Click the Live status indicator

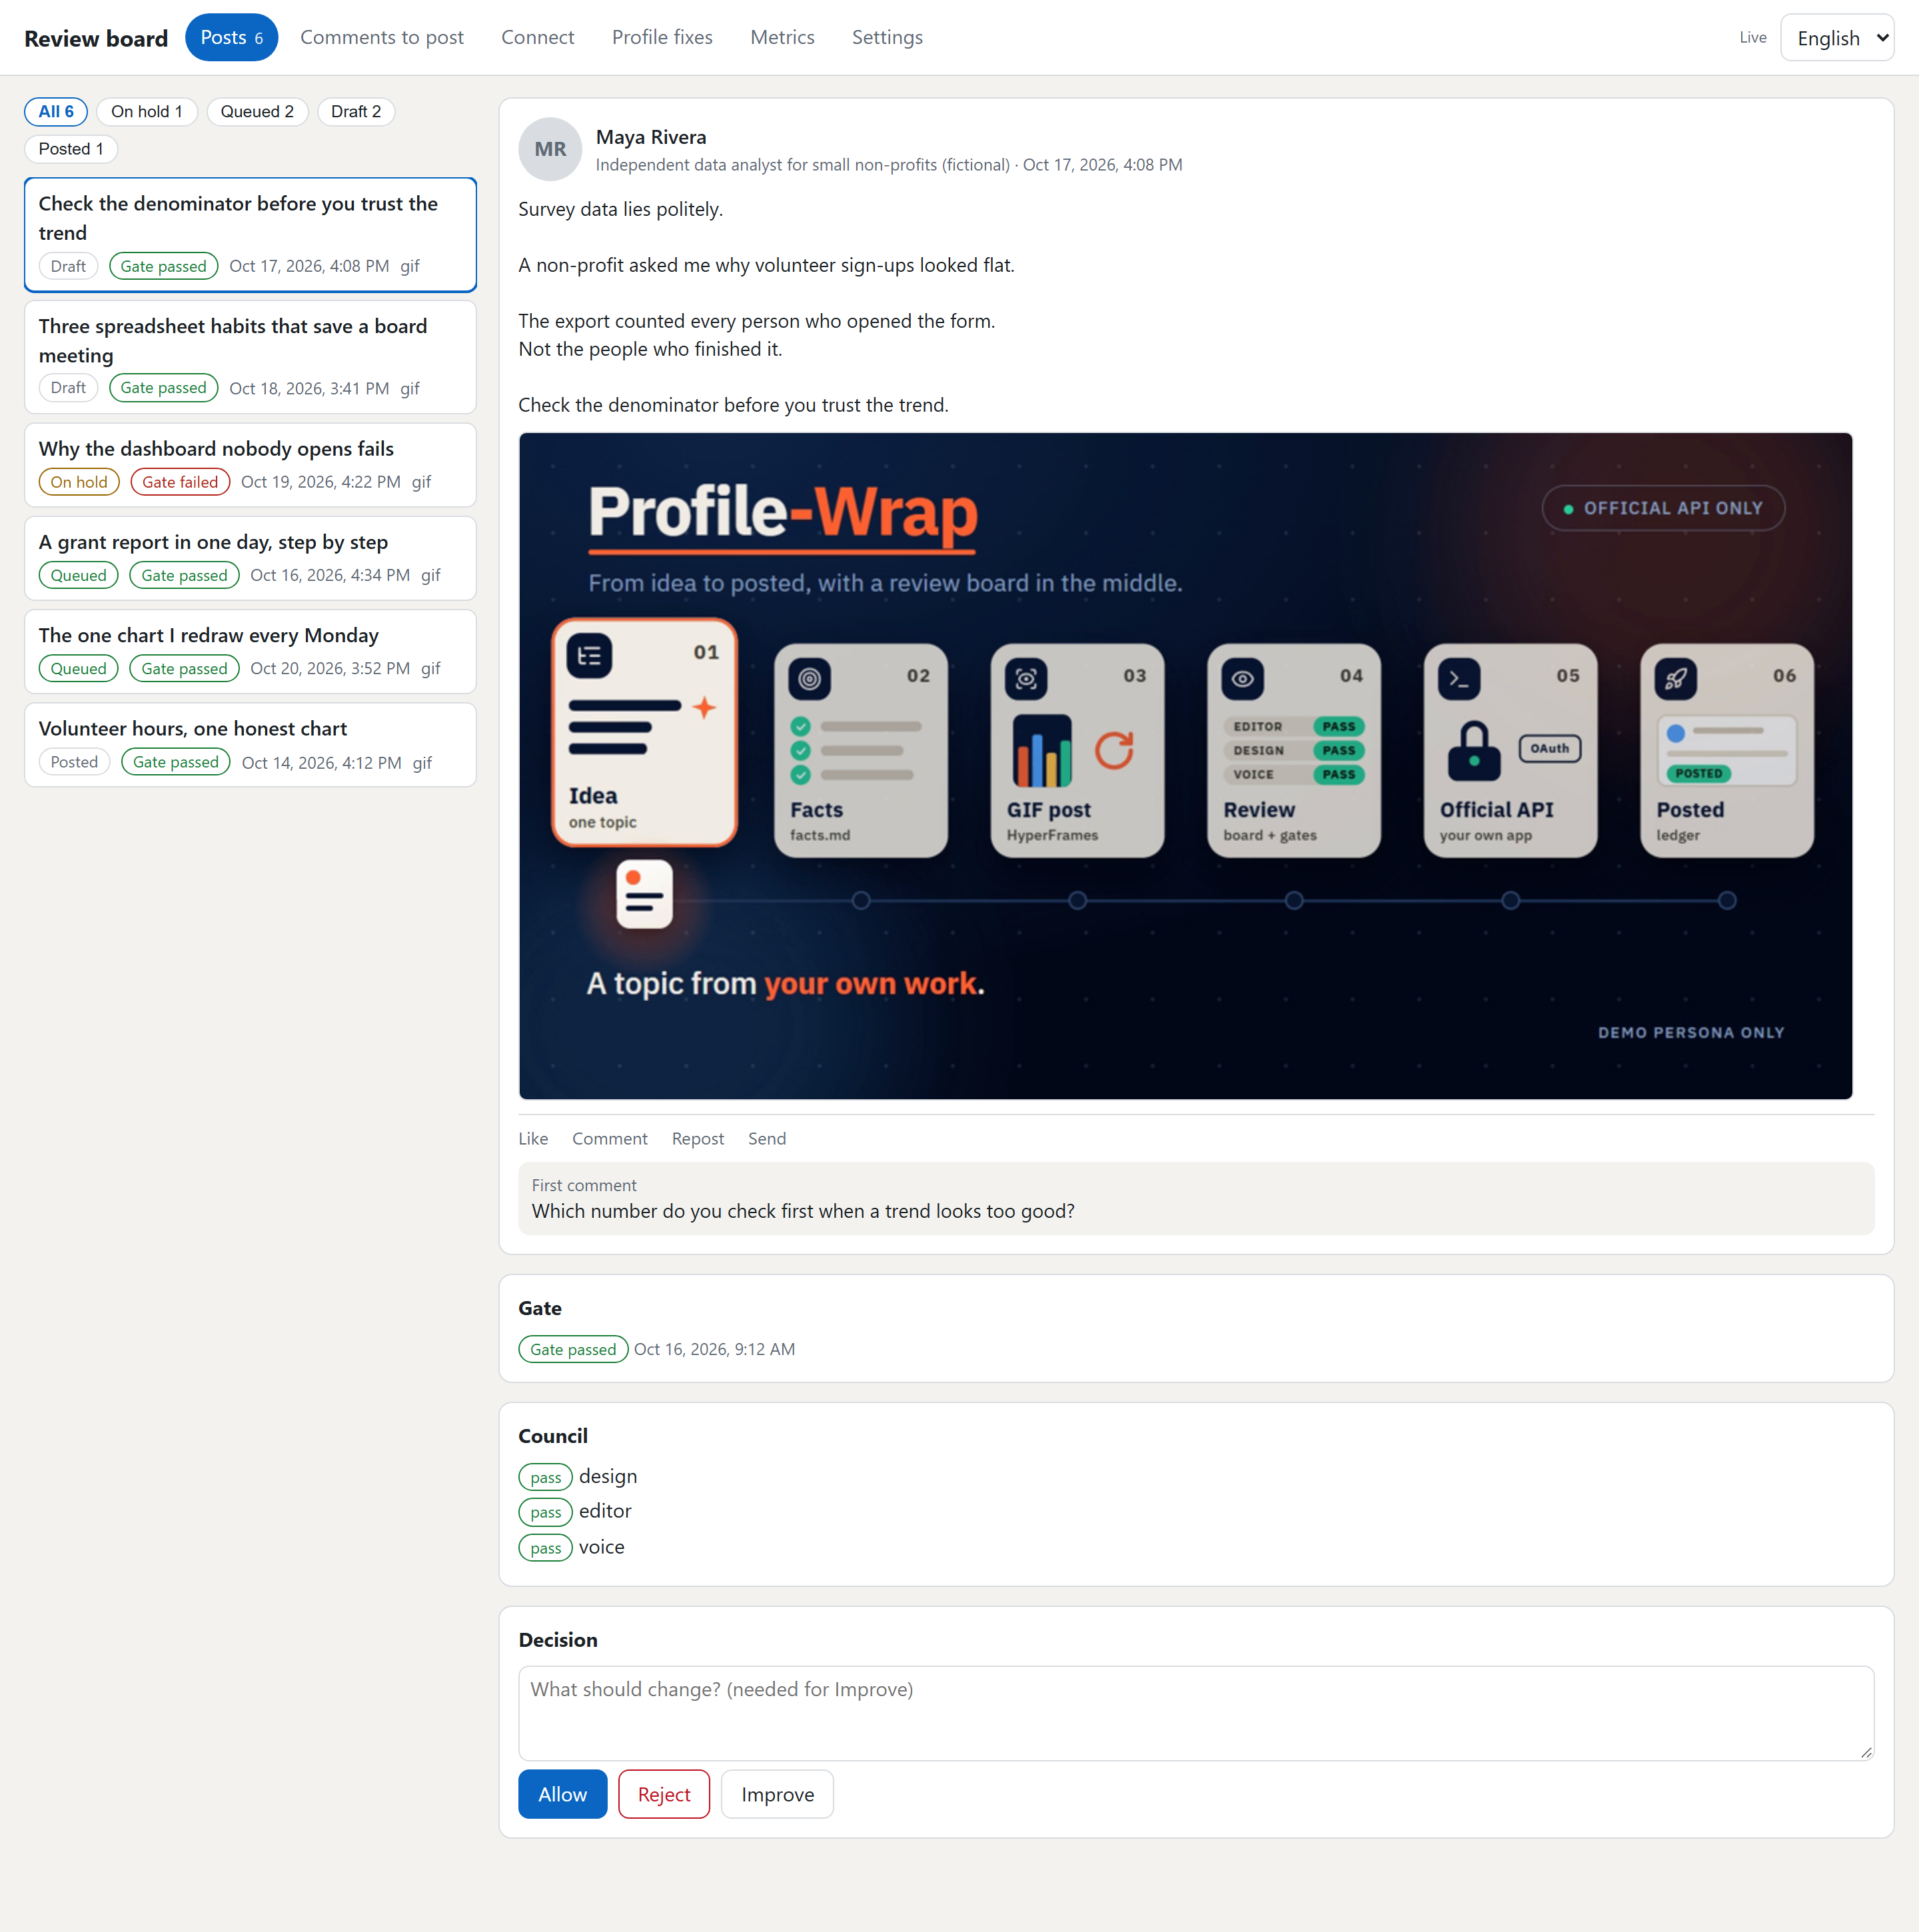(x=1752, y=37)
